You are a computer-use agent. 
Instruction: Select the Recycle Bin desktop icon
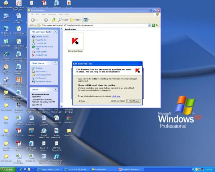pyautogui.click(x=6, y=43)
